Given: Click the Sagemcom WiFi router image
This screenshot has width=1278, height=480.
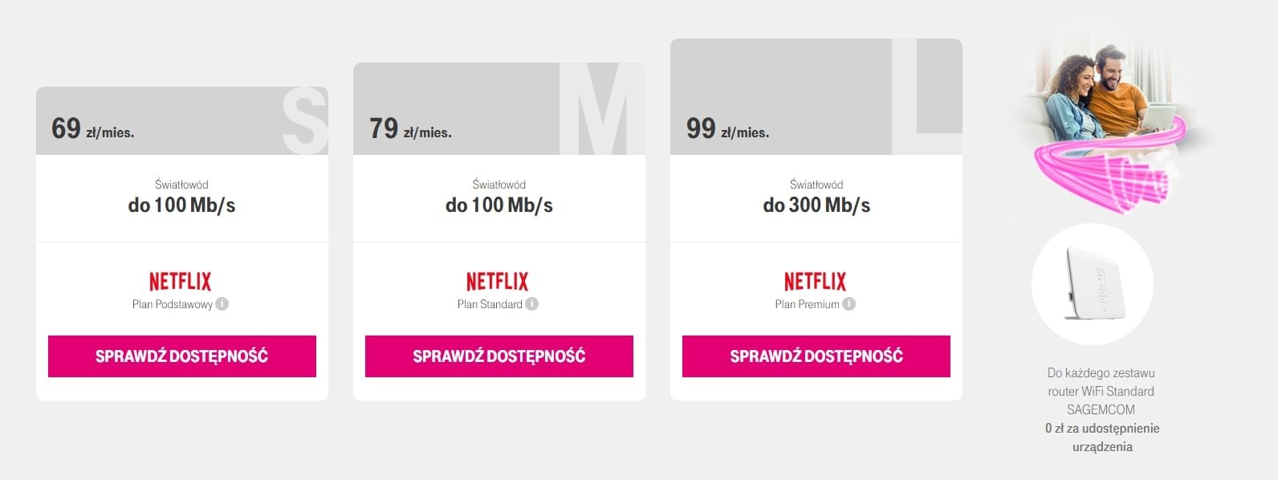Looking at the screenshot, I should coord(1093,284).
